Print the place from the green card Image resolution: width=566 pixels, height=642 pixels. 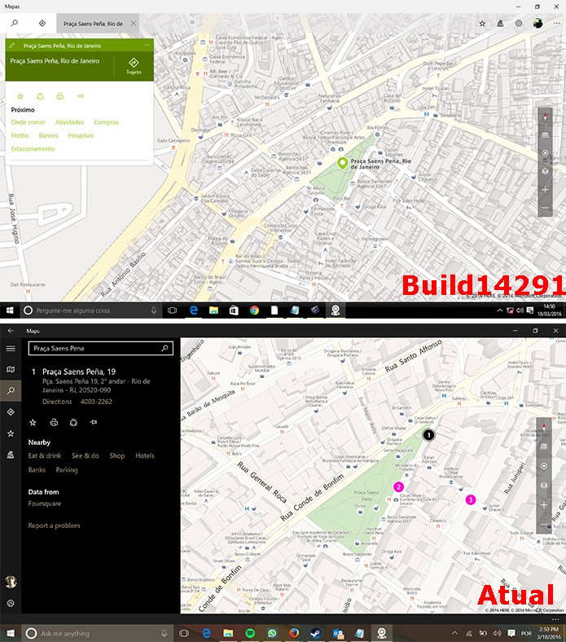[60, 96]
